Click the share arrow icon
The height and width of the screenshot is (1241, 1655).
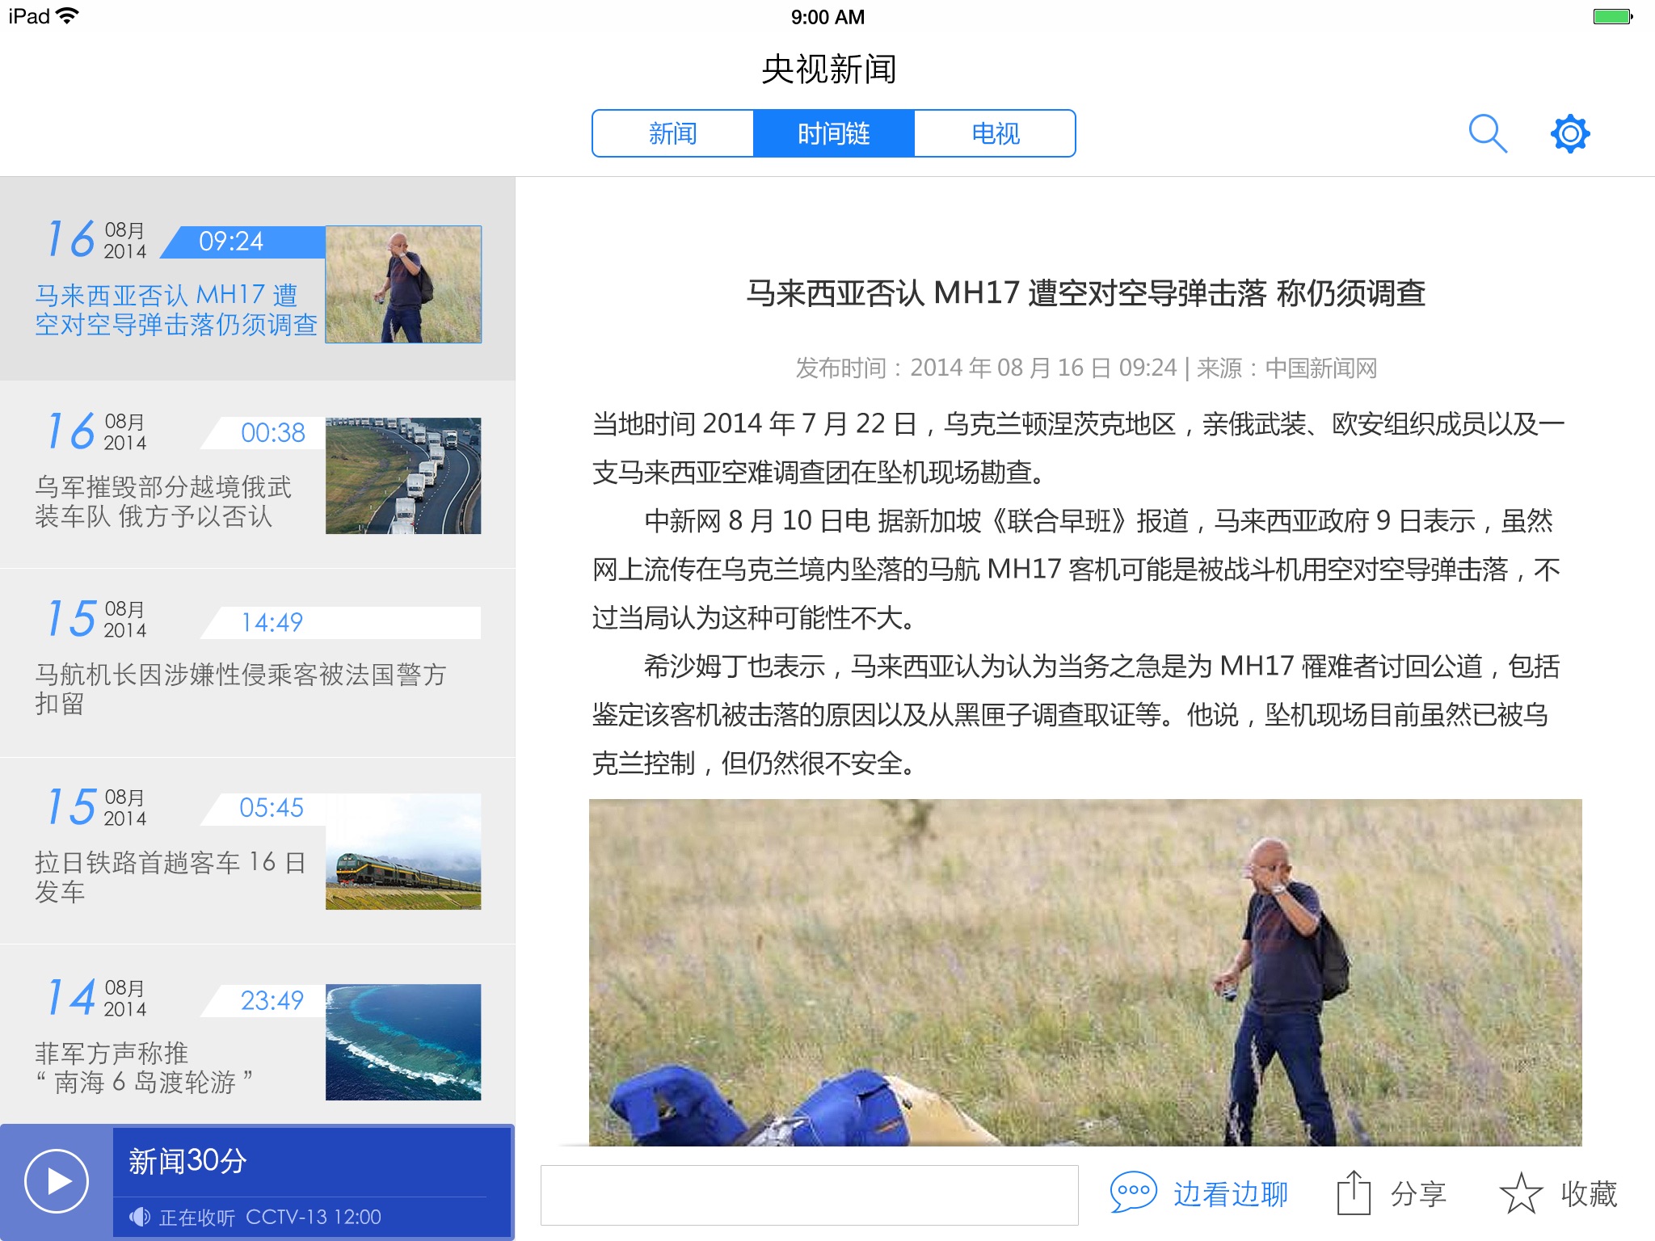click(x=1354, y=1193)
